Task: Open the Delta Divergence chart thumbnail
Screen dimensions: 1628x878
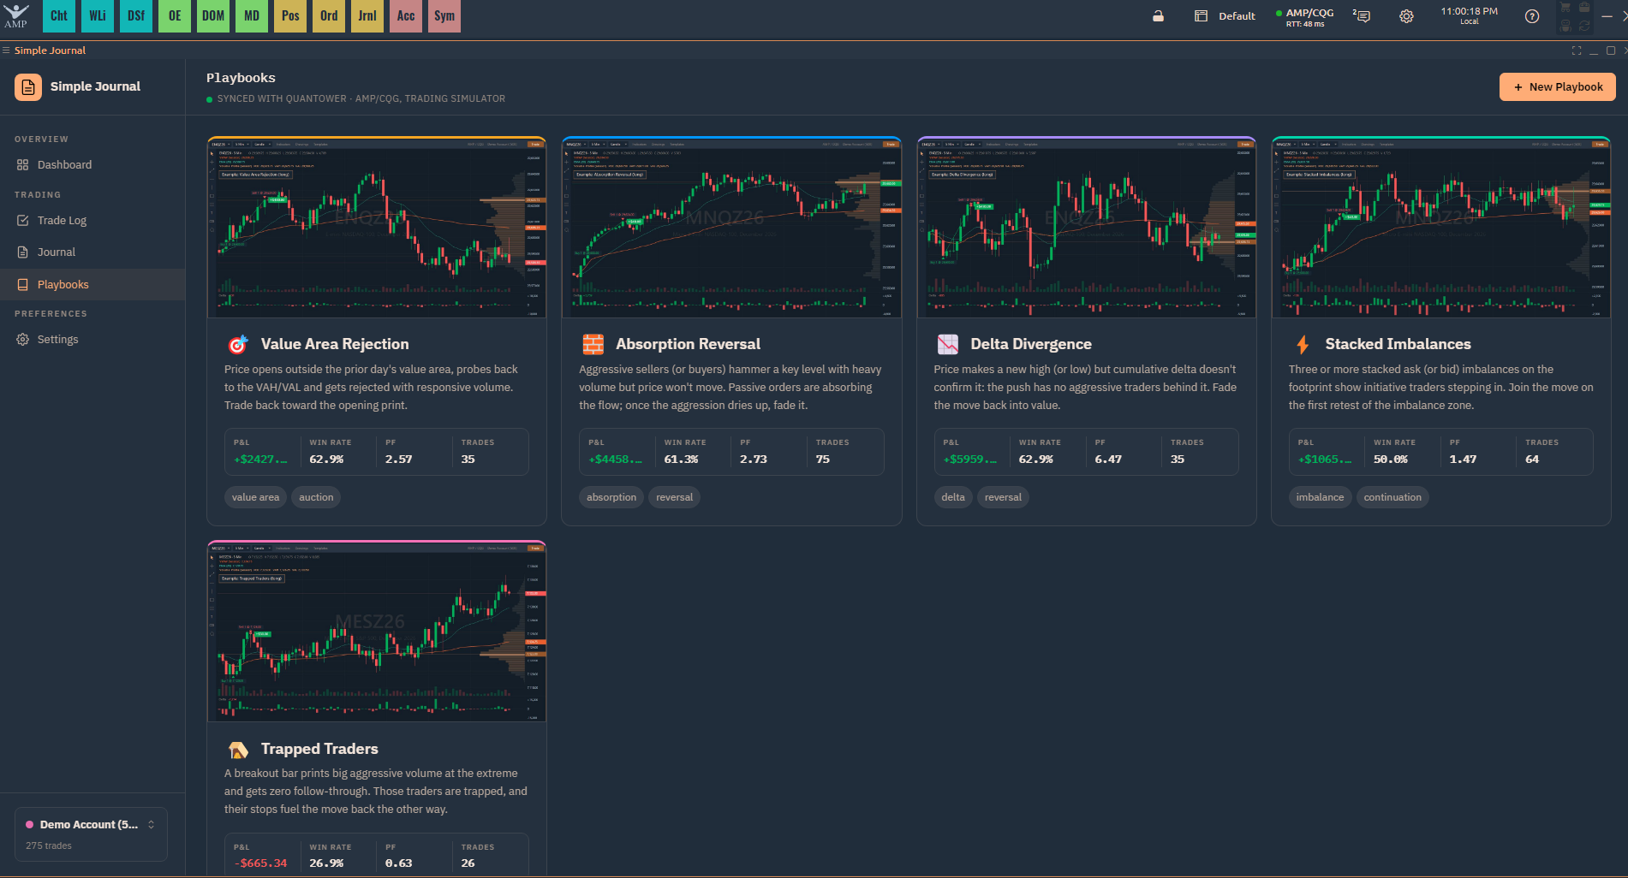Action: (1086, 228)
